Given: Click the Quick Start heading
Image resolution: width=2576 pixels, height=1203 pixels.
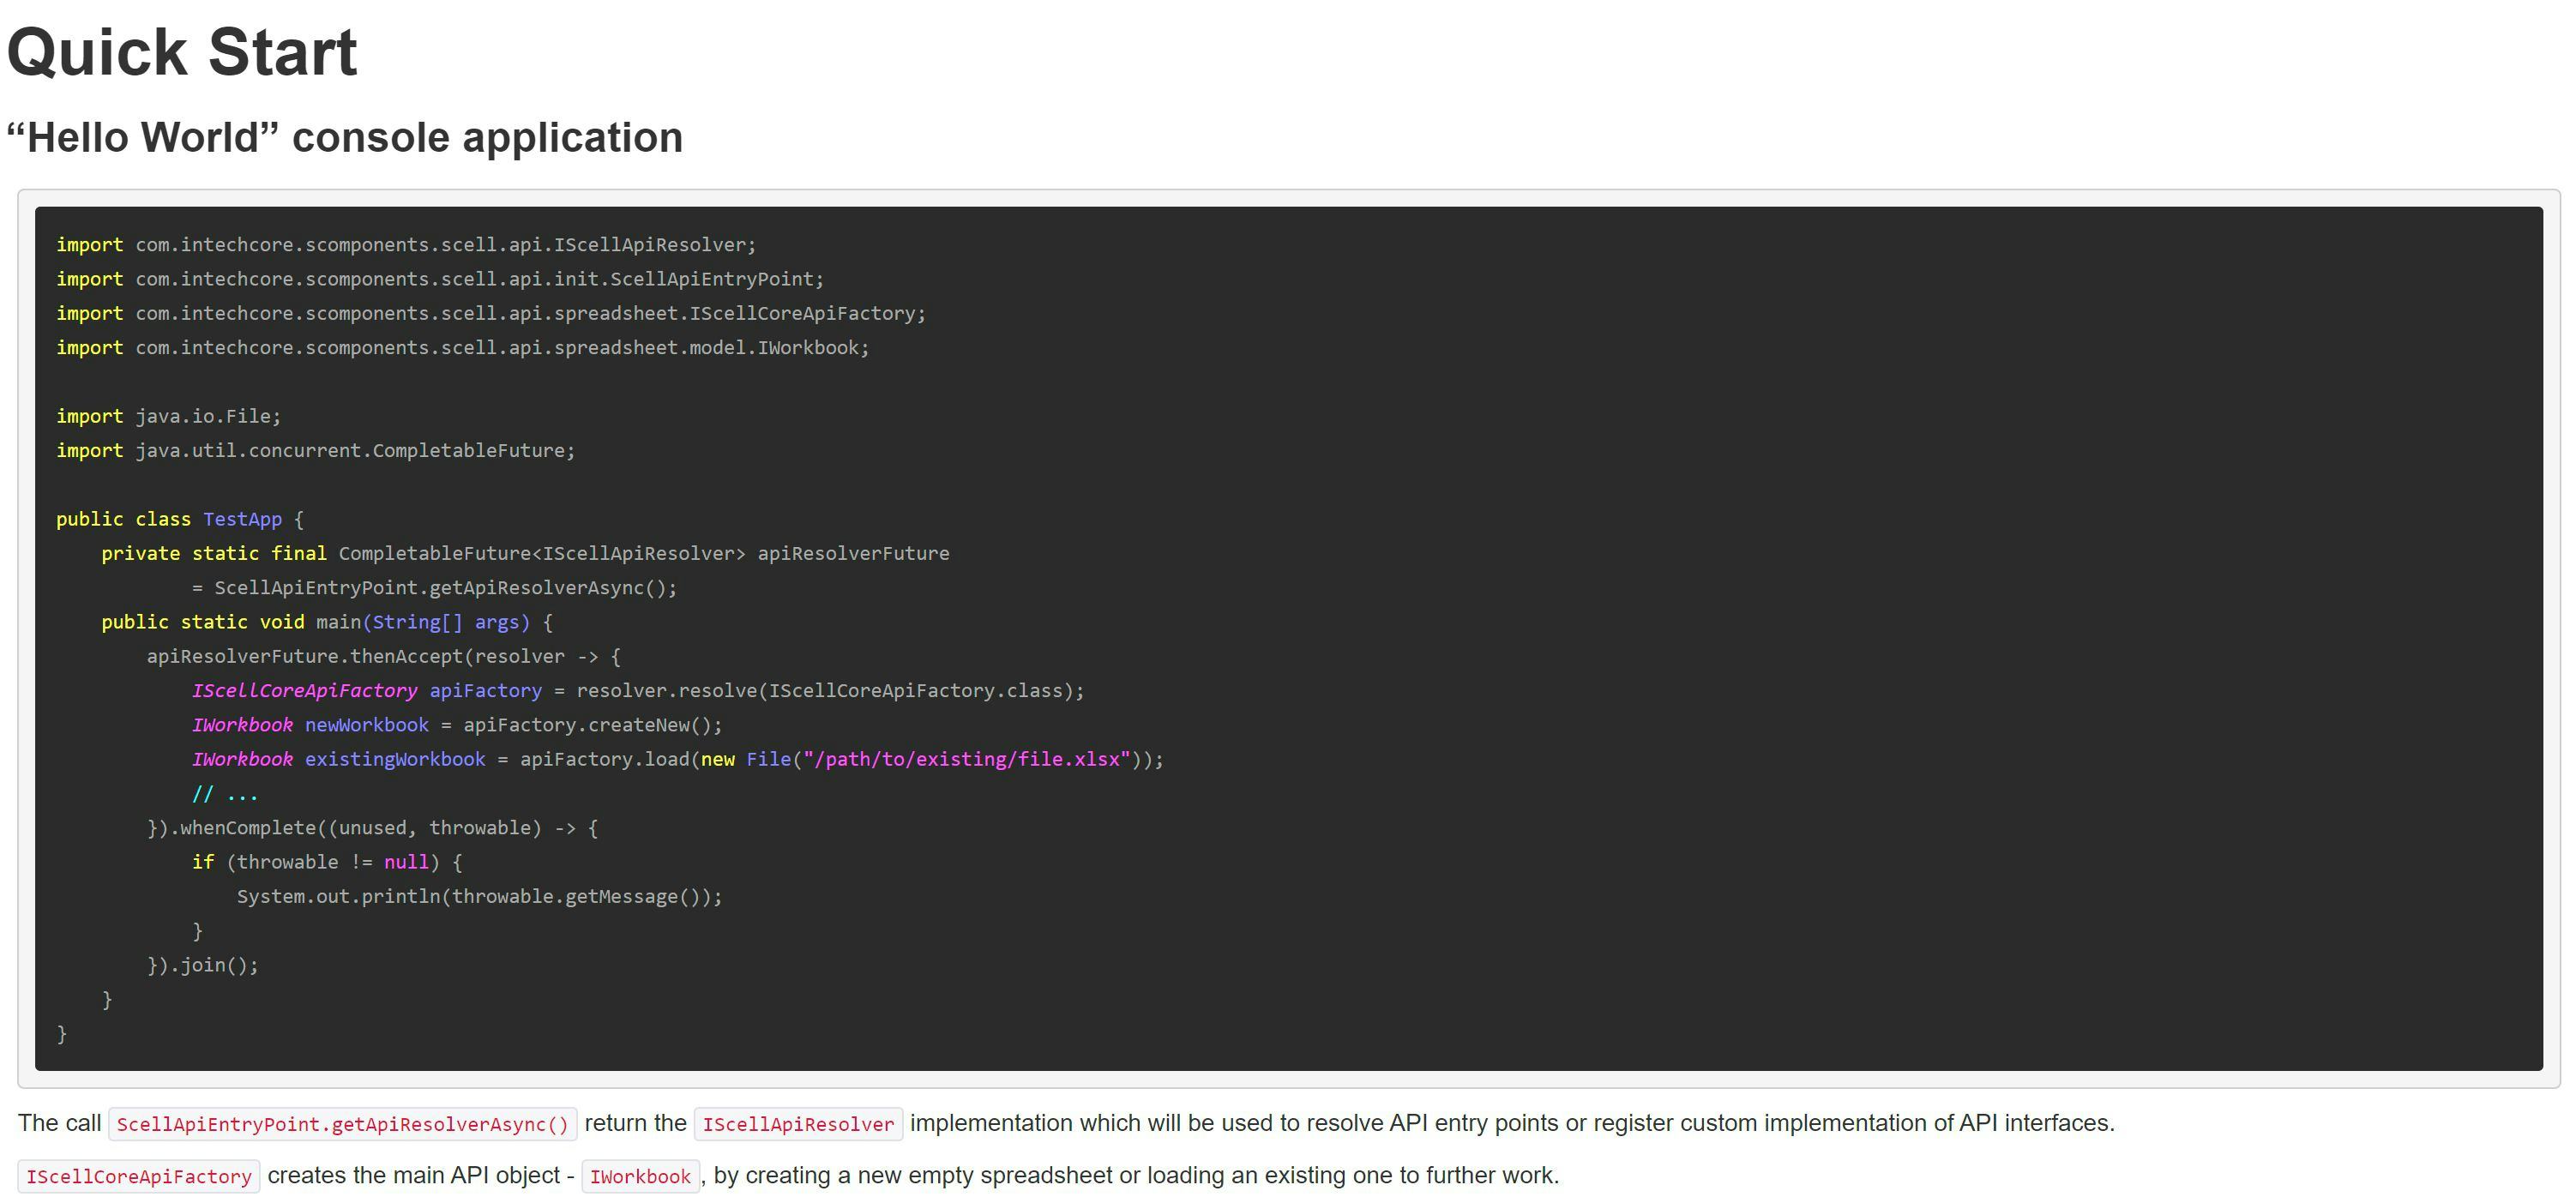Looking at the screenshot, I should click(x=182, y=52).
